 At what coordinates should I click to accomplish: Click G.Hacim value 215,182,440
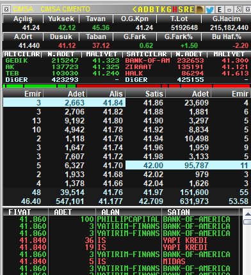point(229,27)
